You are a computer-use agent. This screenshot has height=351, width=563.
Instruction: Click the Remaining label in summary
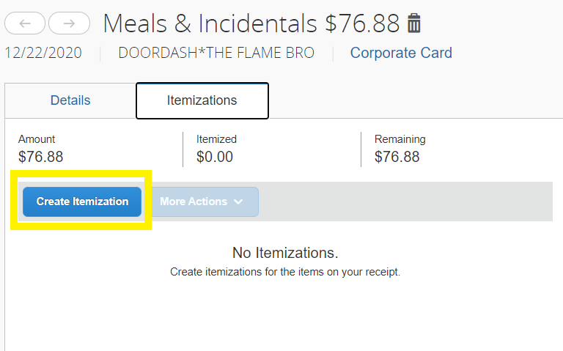pyautogui.click(x=400, y=139)
